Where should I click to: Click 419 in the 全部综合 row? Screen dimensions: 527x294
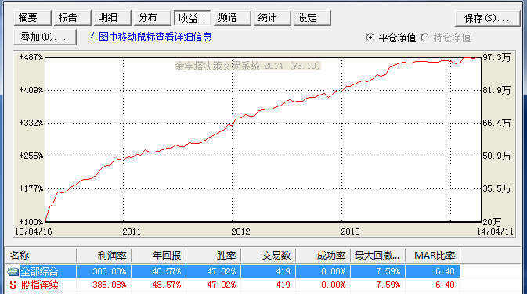point(283,271)
